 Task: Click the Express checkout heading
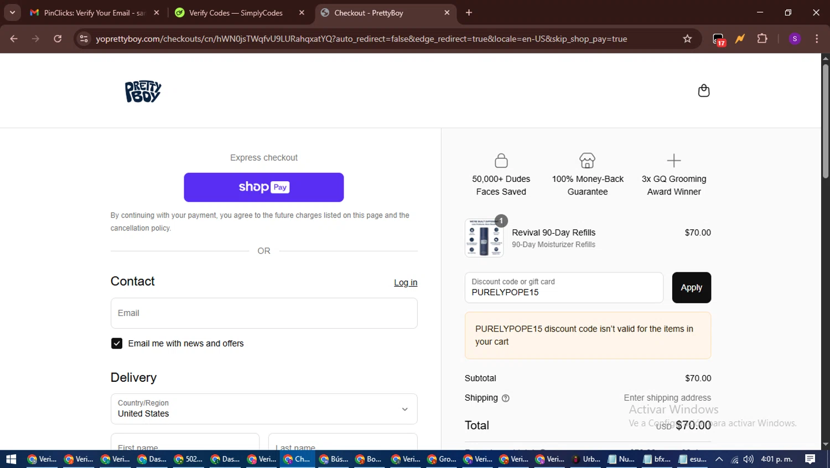[264, 158]
